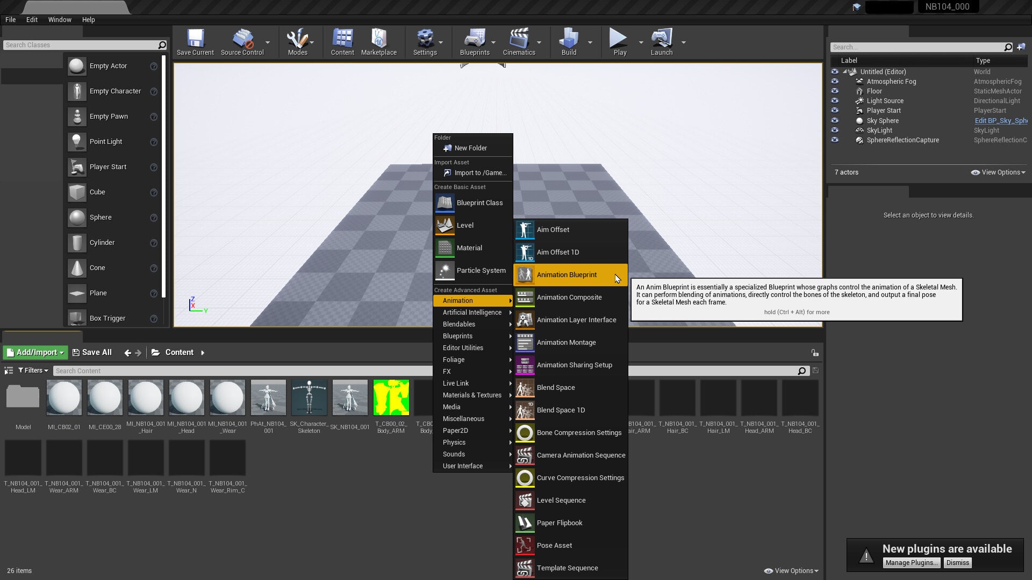The width and height of the screenshot is (1032, 580).
Task: Toggle visibility of Atmospheric Fog actor
Action: click(x=835, y=81)
